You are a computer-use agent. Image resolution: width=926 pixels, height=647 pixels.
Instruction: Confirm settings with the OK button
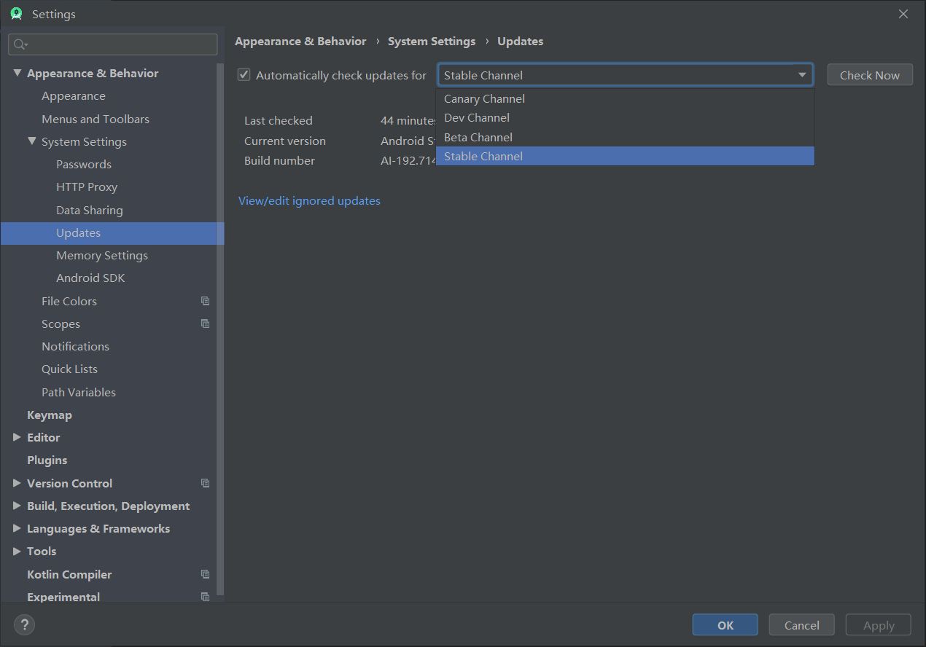click(x=725, y=625)
